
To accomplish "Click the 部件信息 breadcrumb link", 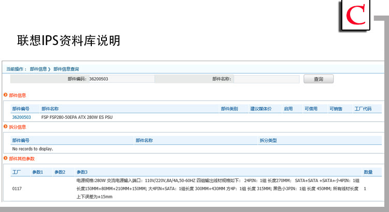I will click(x=38, y=69).
